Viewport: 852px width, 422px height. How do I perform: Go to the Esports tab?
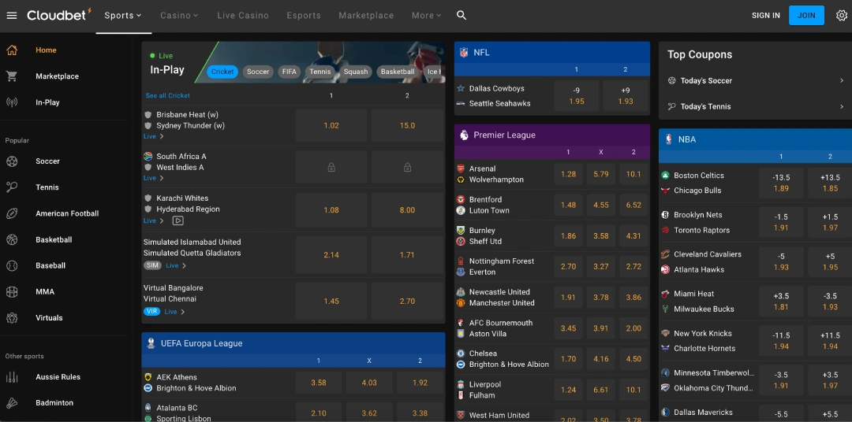[304, 15]
